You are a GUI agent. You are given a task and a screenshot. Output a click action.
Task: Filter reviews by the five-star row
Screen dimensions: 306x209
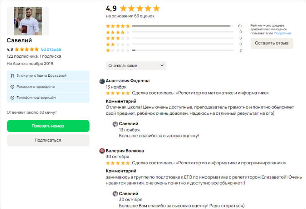(174, 26)
